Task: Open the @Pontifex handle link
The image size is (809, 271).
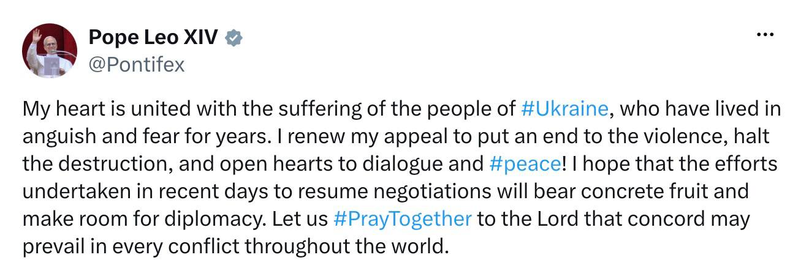Action: (x=137, y=65)
